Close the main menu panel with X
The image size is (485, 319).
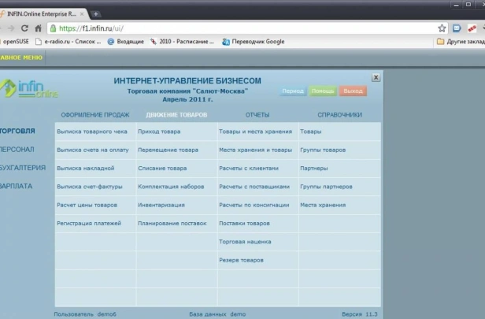(x=376, y=77)
